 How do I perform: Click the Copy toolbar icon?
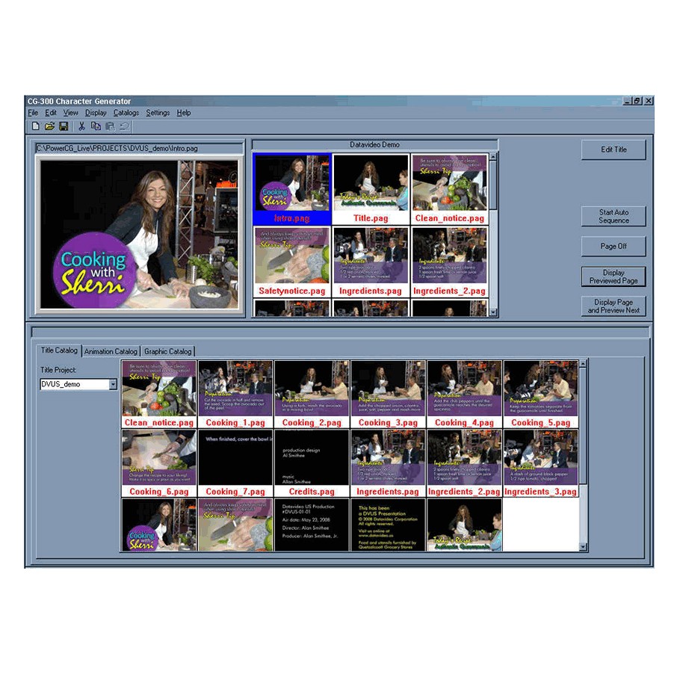pyautogui.click(x=96, y=126)
